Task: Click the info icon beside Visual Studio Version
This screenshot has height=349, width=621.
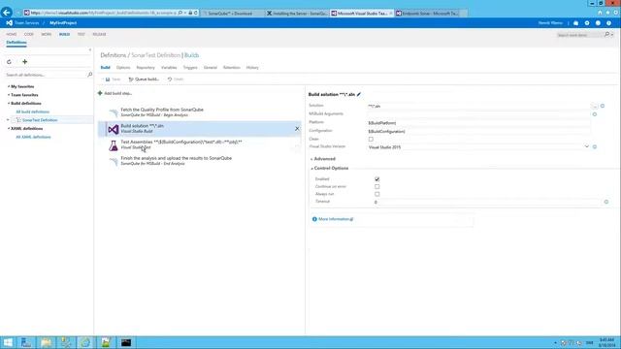Action: tap(595, 146)
